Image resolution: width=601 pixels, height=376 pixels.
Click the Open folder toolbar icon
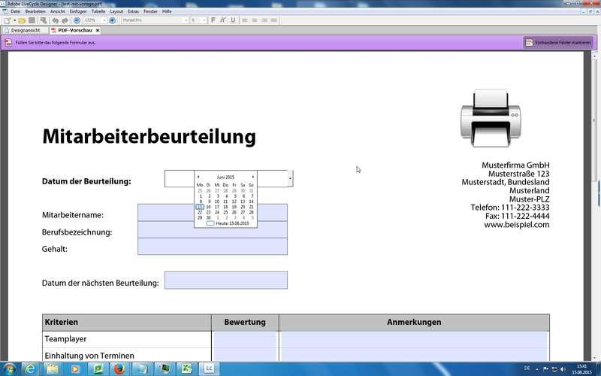pos(22,20)
